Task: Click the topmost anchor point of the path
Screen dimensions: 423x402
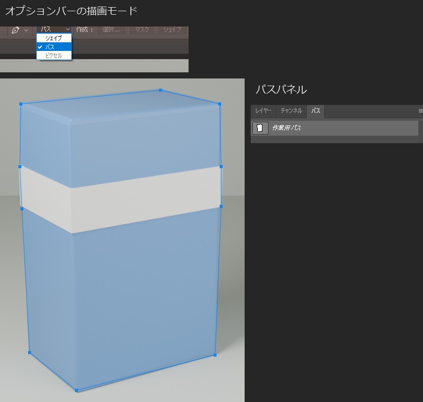Action: [x=161, y=90]
